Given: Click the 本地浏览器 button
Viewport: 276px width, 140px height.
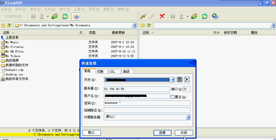Looking at the screenshot, I should point(13,16).
